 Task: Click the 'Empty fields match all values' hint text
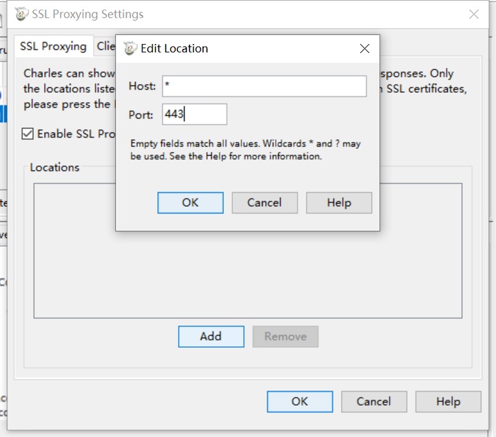click(245, 150)
